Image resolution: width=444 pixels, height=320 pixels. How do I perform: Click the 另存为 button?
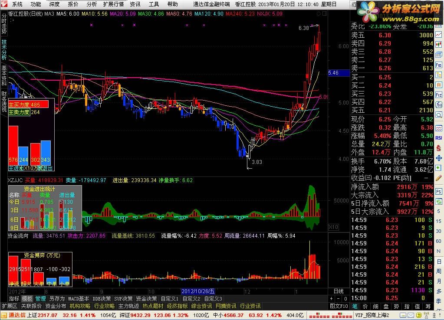[x=57, y=298]
